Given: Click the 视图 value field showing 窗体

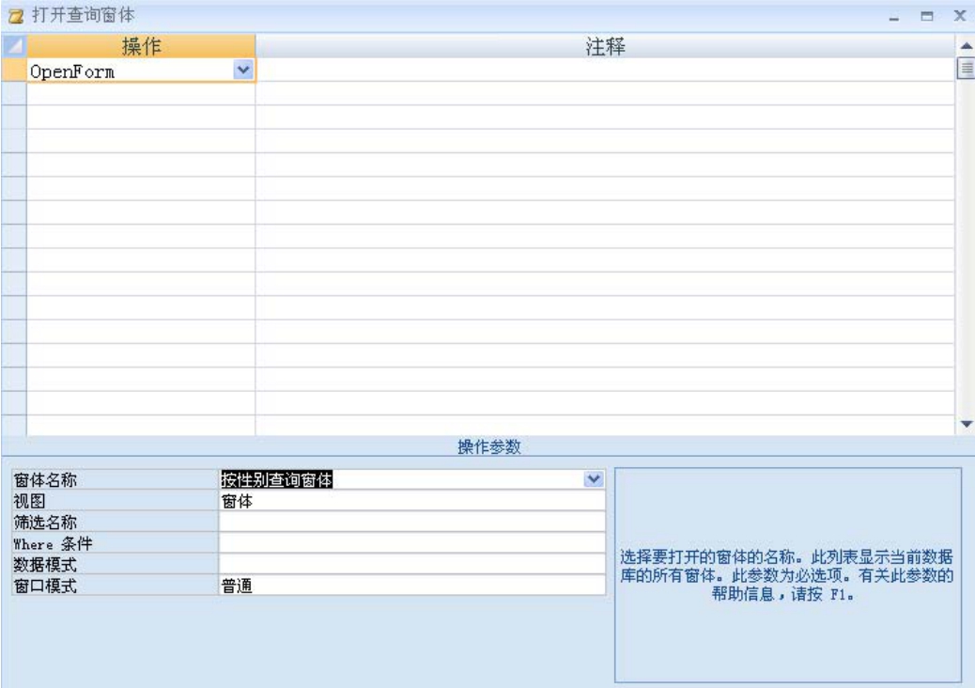Looking at the screenshot, I should (x=411, y=502).
